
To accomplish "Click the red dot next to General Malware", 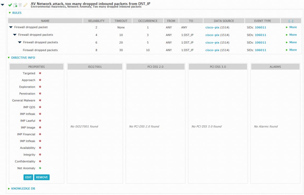I will coord(40,100).
